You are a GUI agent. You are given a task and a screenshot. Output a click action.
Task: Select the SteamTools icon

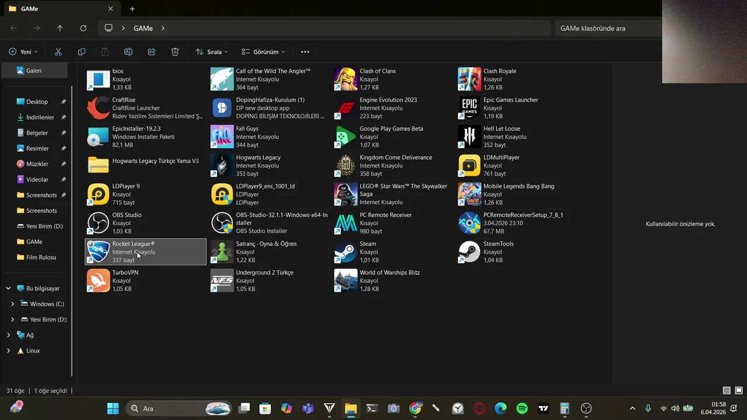pyautogui.click(x=469, y=252)
